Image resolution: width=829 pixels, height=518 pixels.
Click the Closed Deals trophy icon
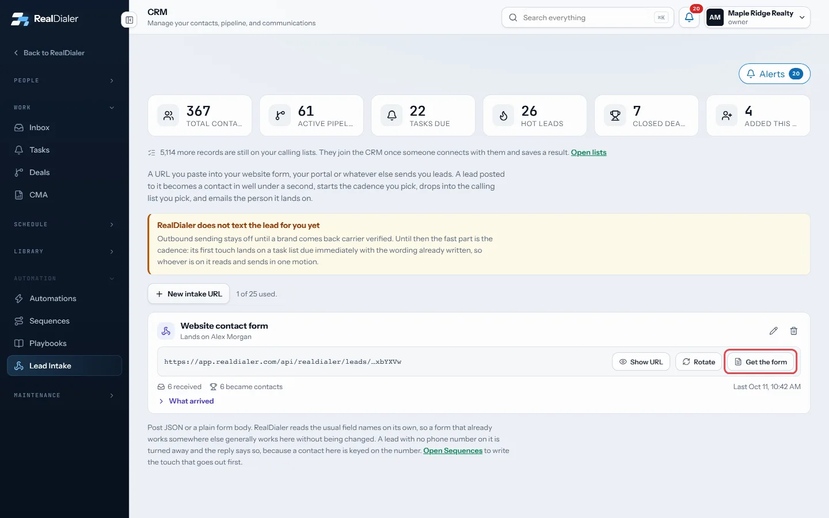(615, 116)
